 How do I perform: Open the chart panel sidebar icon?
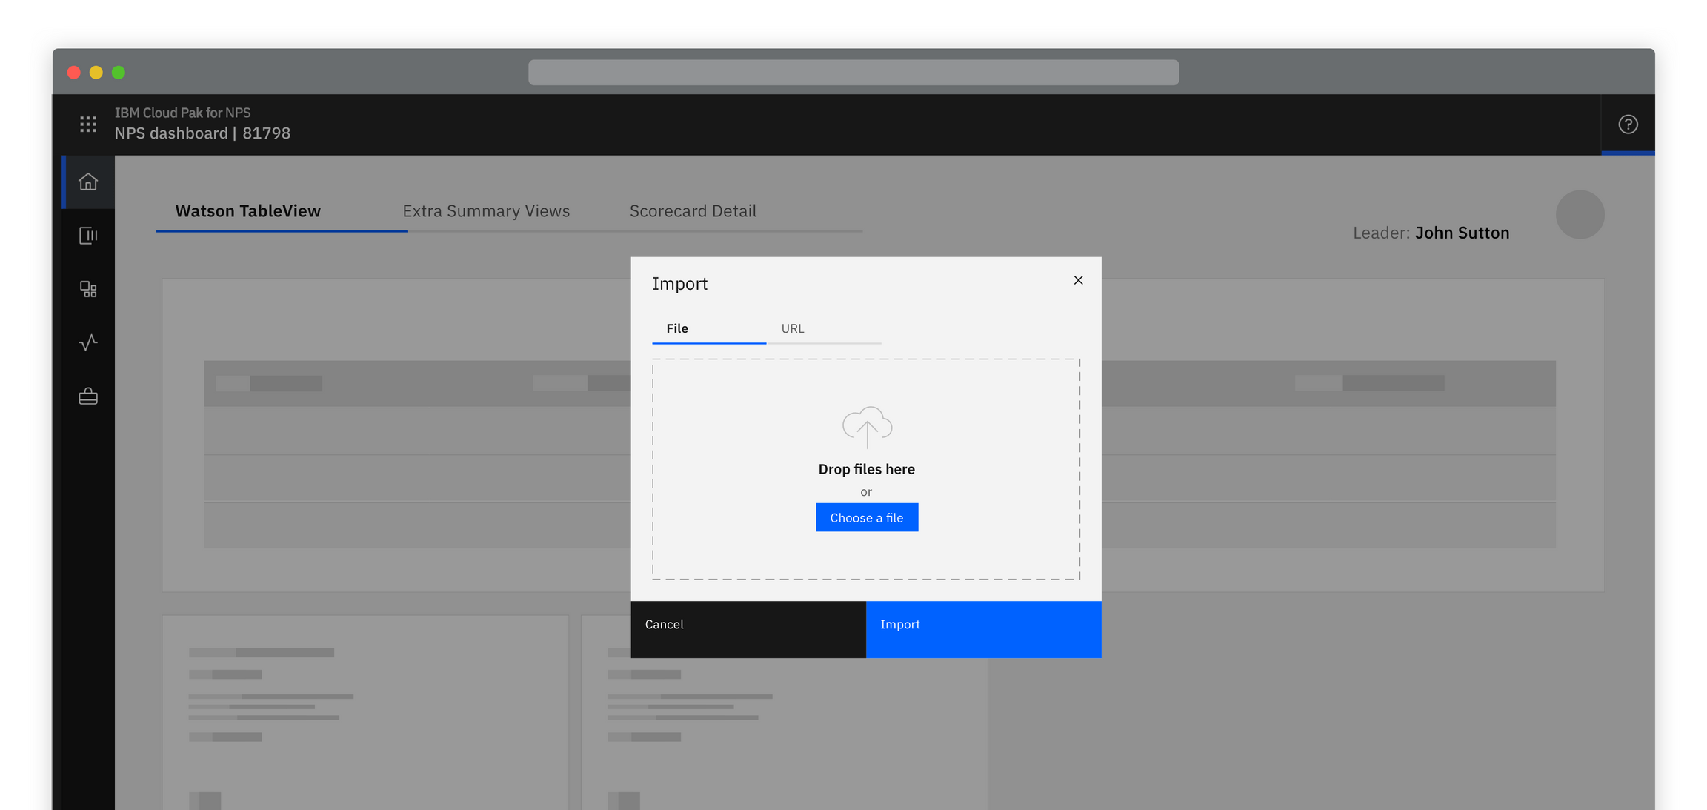coord(88,236)
